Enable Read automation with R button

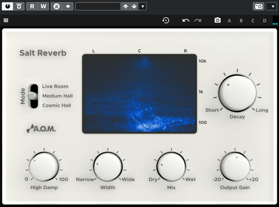tap(32, 6)
